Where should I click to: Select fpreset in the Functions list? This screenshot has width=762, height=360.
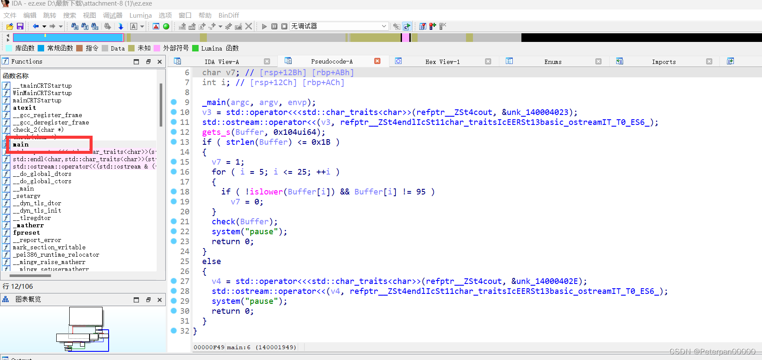[x=26, y=233]
